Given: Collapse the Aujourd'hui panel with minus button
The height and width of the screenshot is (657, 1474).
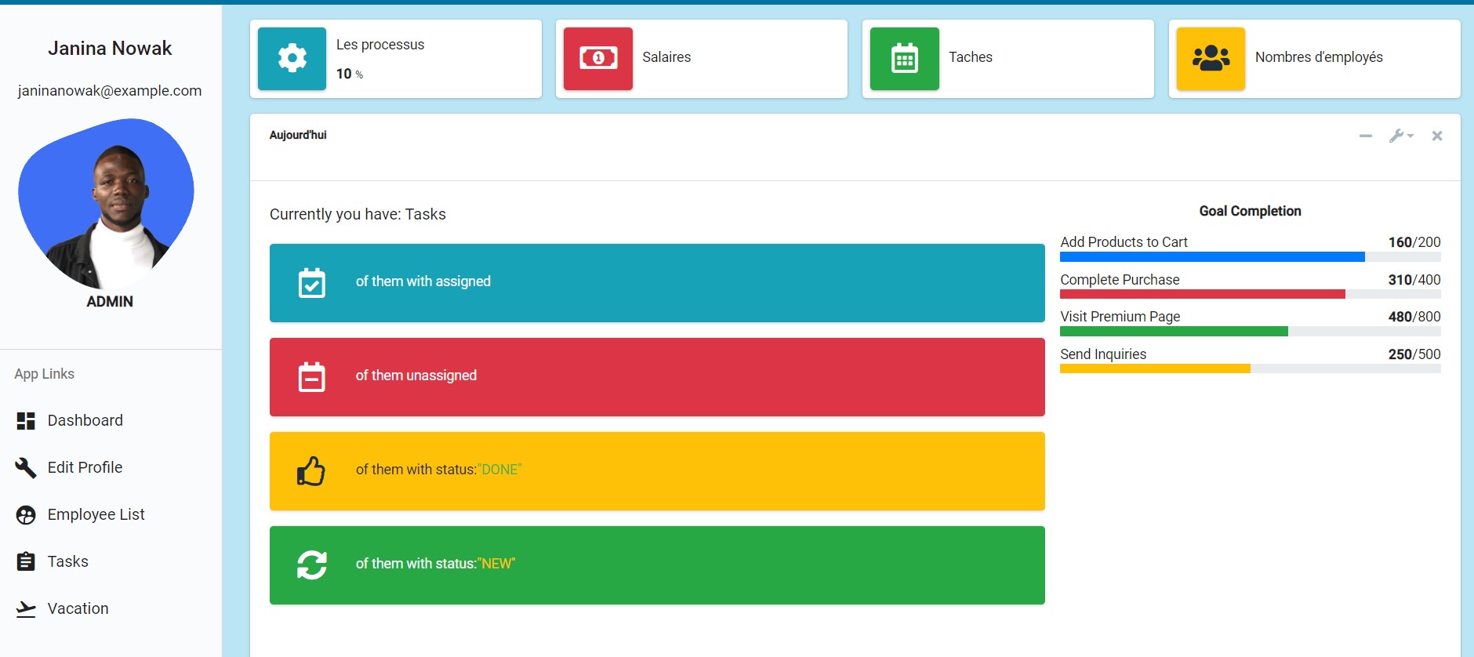Looking at the screenshot, I should coord(1365,136).
